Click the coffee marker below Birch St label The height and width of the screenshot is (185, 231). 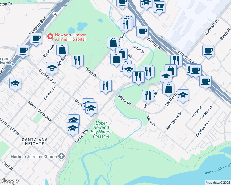(208, 51)
